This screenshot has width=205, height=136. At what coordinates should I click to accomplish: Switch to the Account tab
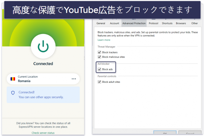(x=114, y=23)
